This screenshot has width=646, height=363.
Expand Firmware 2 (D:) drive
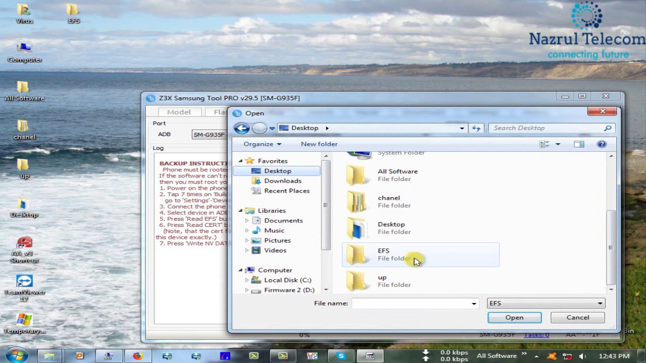[247, 290]
